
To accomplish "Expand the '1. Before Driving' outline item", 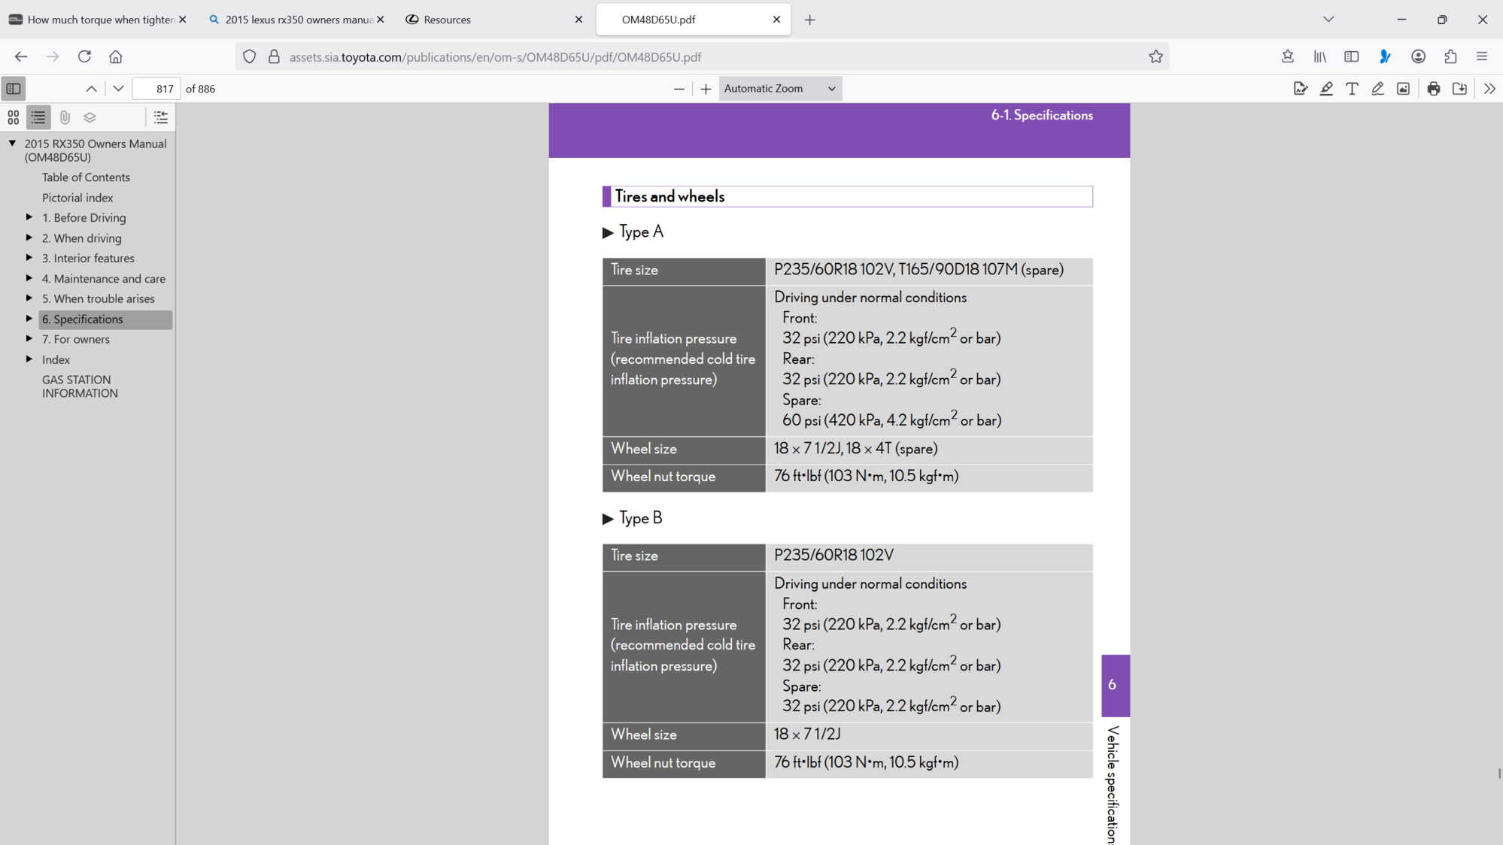I will click(x=29, y=217).
